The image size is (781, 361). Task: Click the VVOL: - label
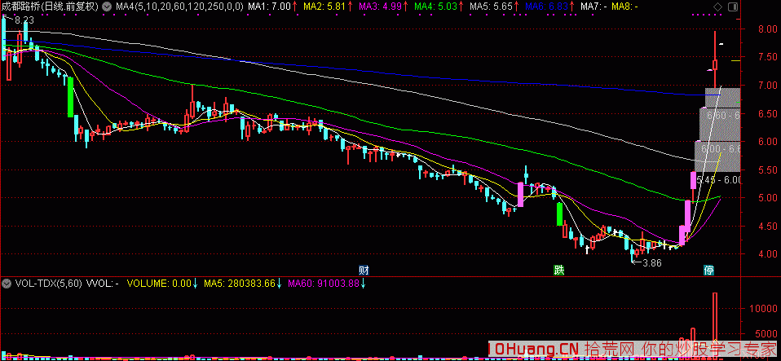tap(103, 284)
